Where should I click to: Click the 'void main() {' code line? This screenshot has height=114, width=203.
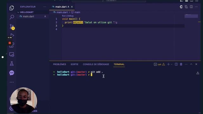tap(71, 19)
